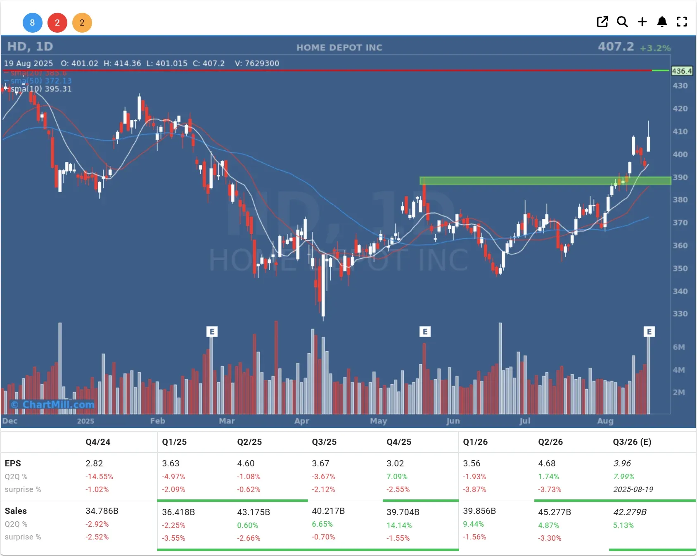Click EPS value 4.60

coord(246,463)
